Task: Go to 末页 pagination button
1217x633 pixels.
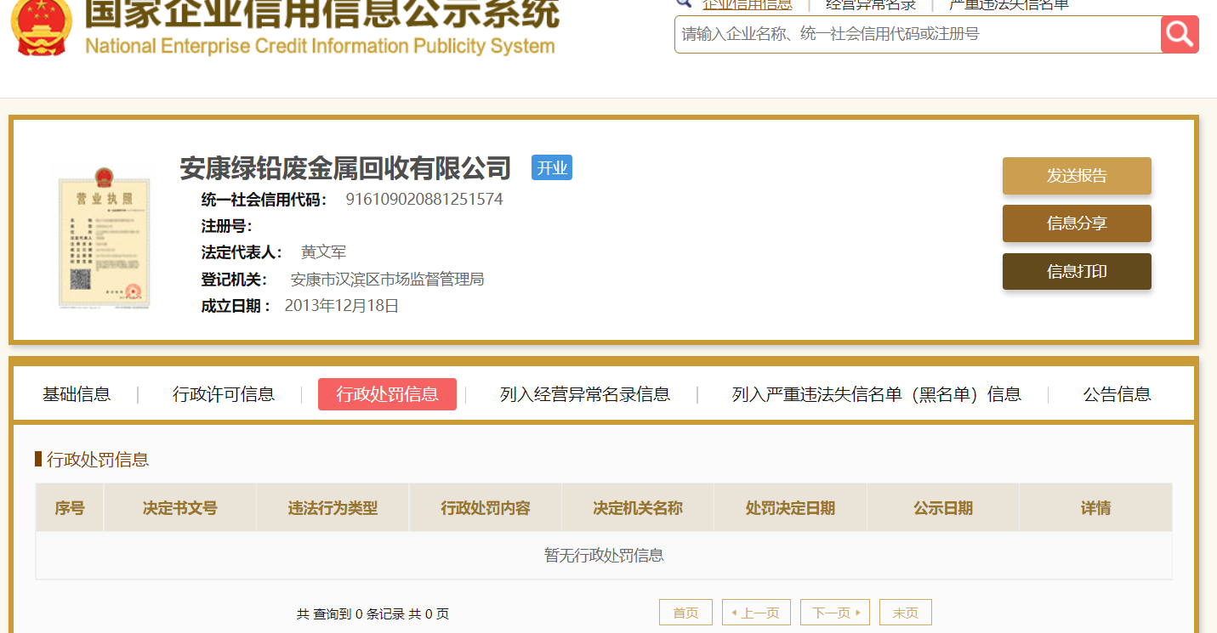Action: tap(906, 613)
